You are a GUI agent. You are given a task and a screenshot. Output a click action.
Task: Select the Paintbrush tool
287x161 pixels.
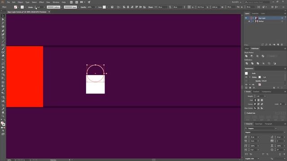(x=3, y=49)
